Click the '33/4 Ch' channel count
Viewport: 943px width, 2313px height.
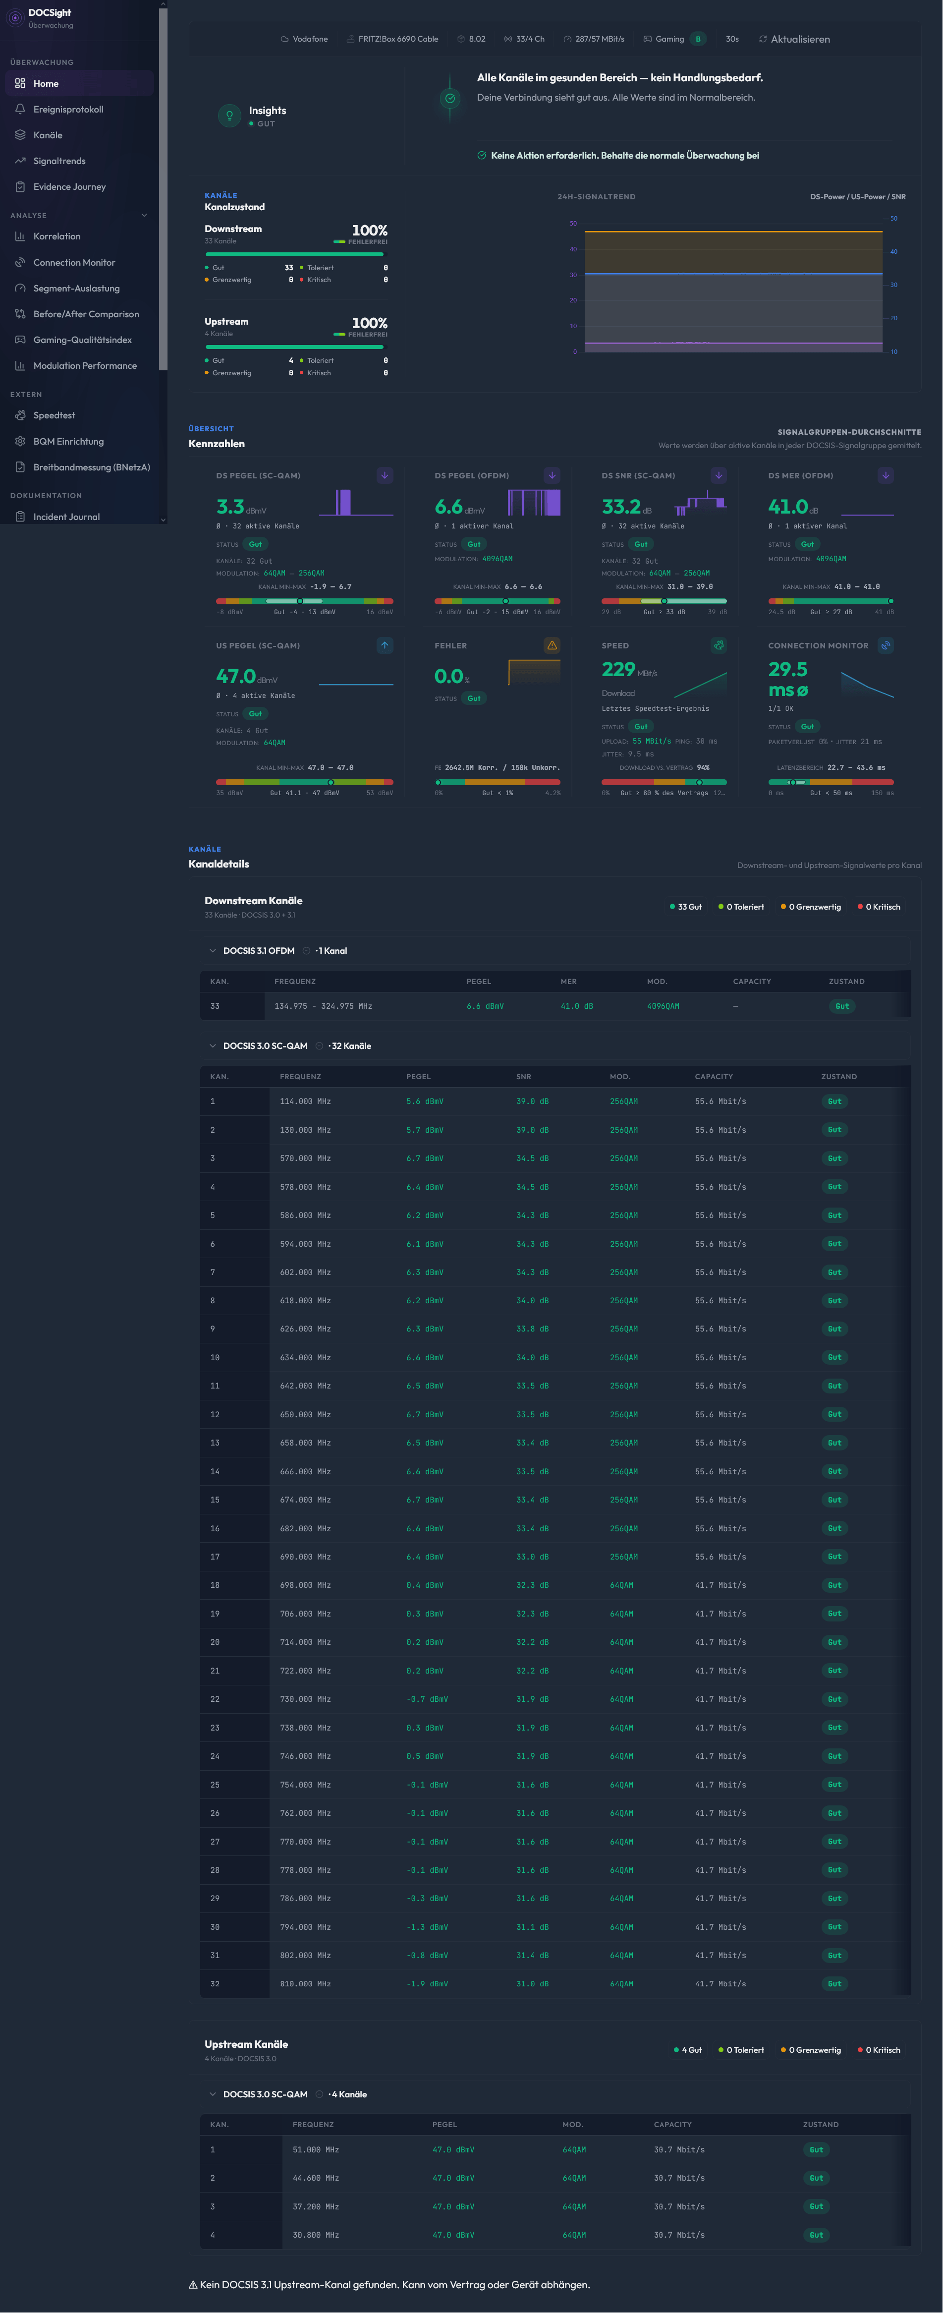click(530, 40)
